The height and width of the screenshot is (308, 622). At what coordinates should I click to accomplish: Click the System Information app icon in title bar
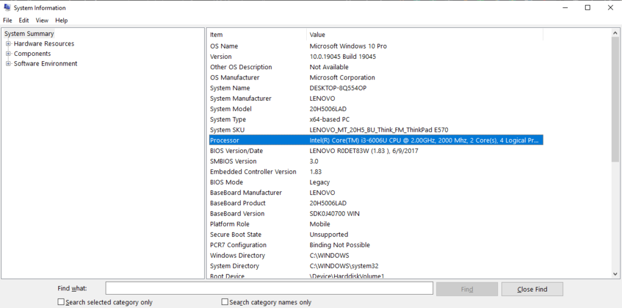click(x=7, y=7)
